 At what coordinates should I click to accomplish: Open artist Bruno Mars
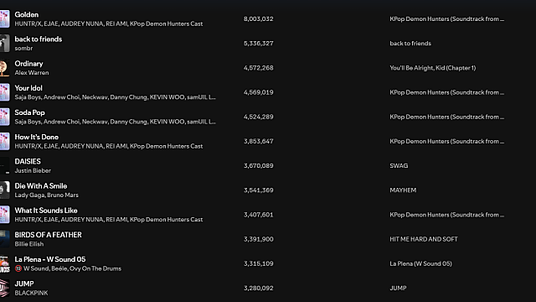pos(63,195)
